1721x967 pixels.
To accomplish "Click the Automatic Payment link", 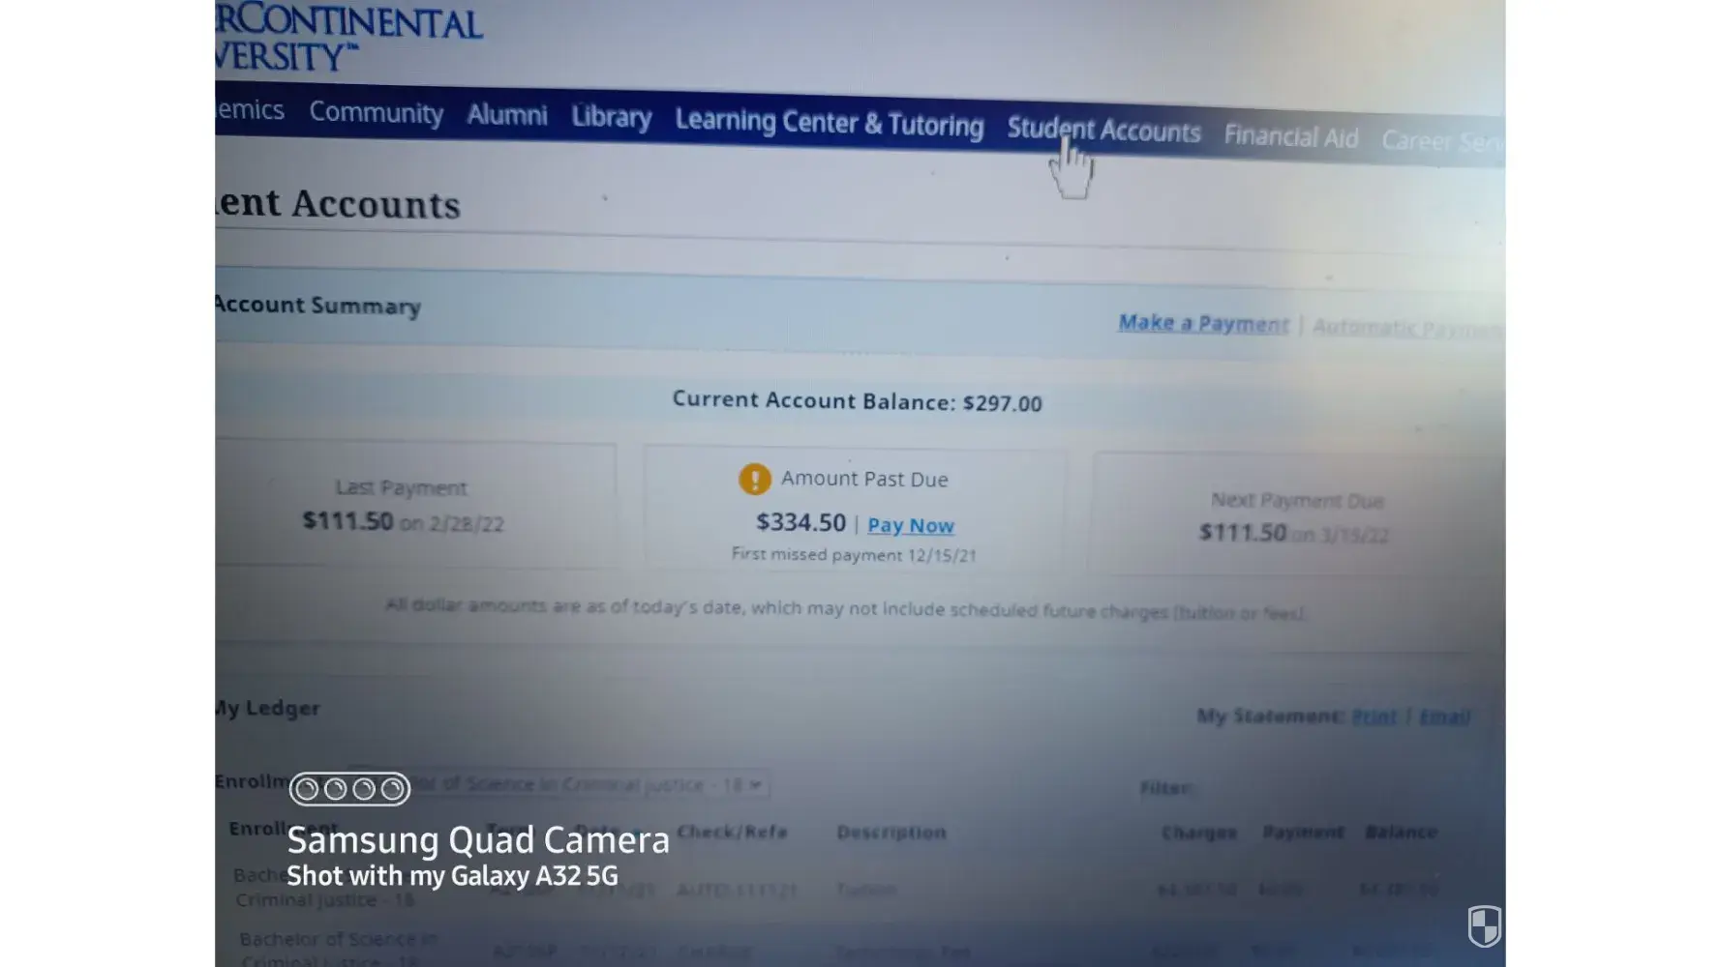I will click(1407, 329).
